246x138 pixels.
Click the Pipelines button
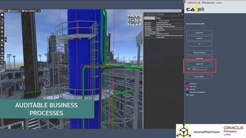click(x=199, y=38)
